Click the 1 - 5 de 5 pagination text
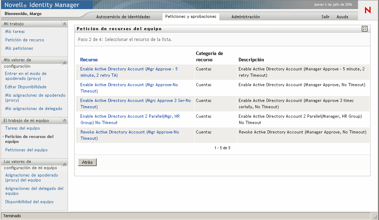Image resolution: width=379 pixels, height=220 pixels. 222,148
